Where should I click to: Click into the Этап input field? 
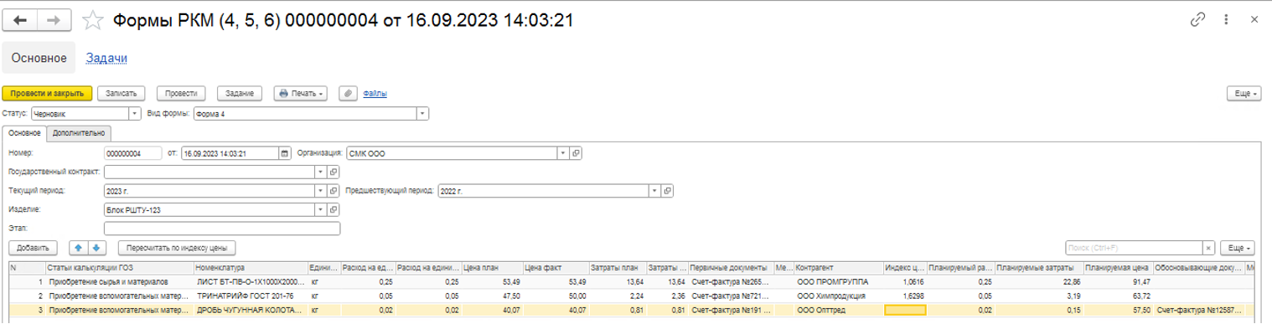(221, 229)
